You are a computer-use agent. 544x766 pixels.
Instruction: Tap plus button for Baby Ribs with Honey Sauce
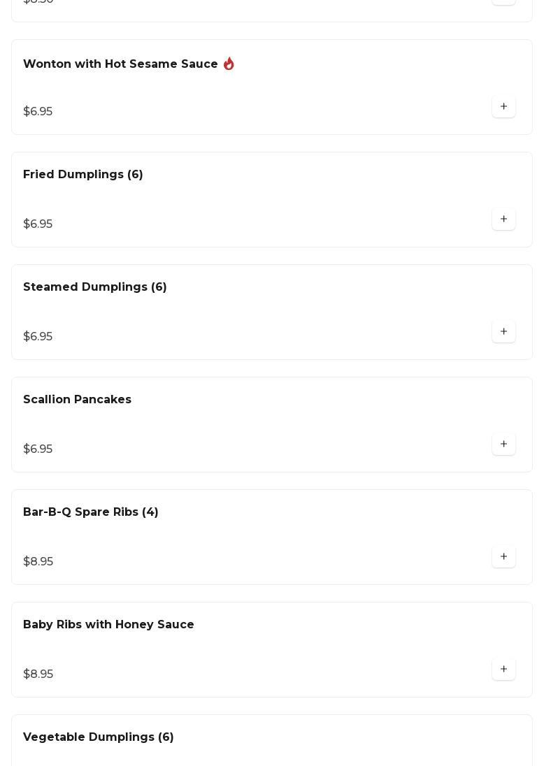pyautogui.click(x=503, y=670)
